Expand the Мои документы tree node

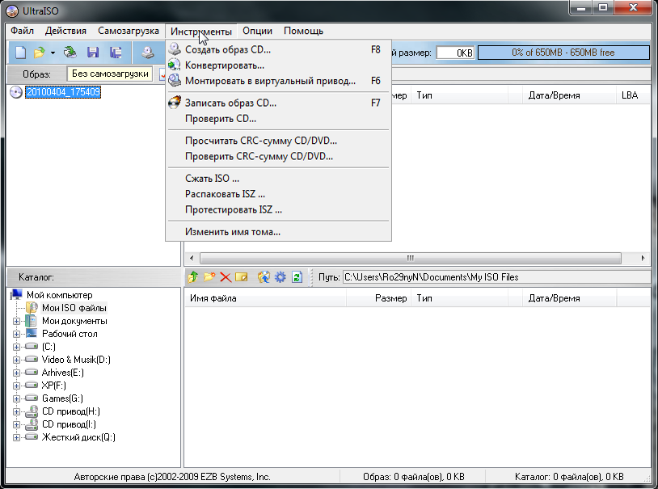(16, 321)
